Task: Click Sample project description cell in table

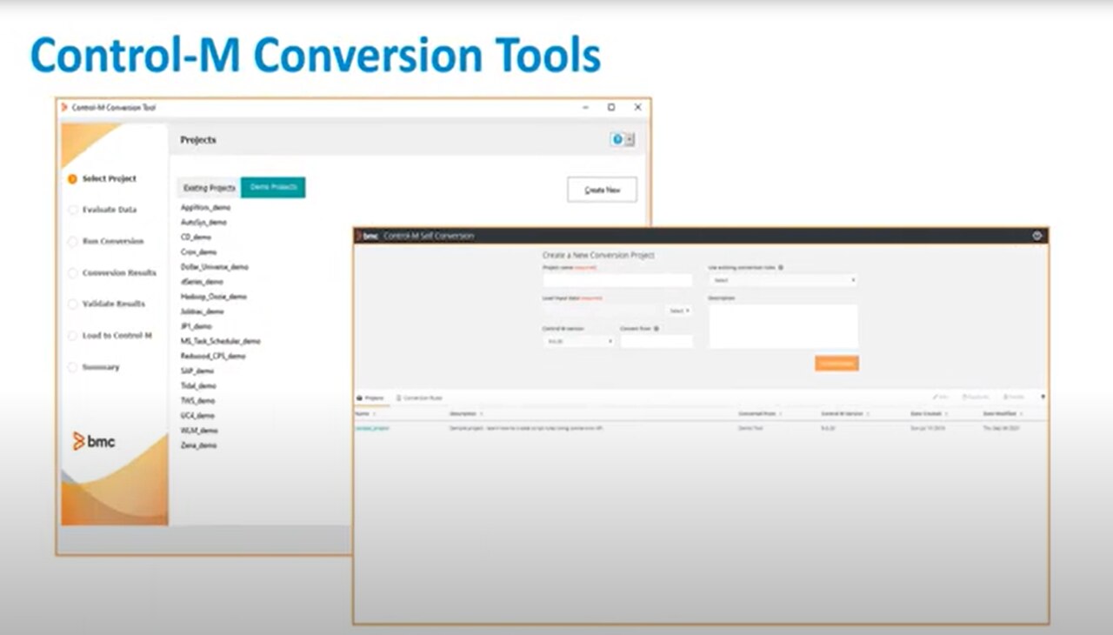Action: click(x=526, y=429)
